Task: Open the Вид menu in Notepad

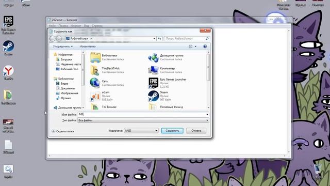Action: [x=86, y=26]
